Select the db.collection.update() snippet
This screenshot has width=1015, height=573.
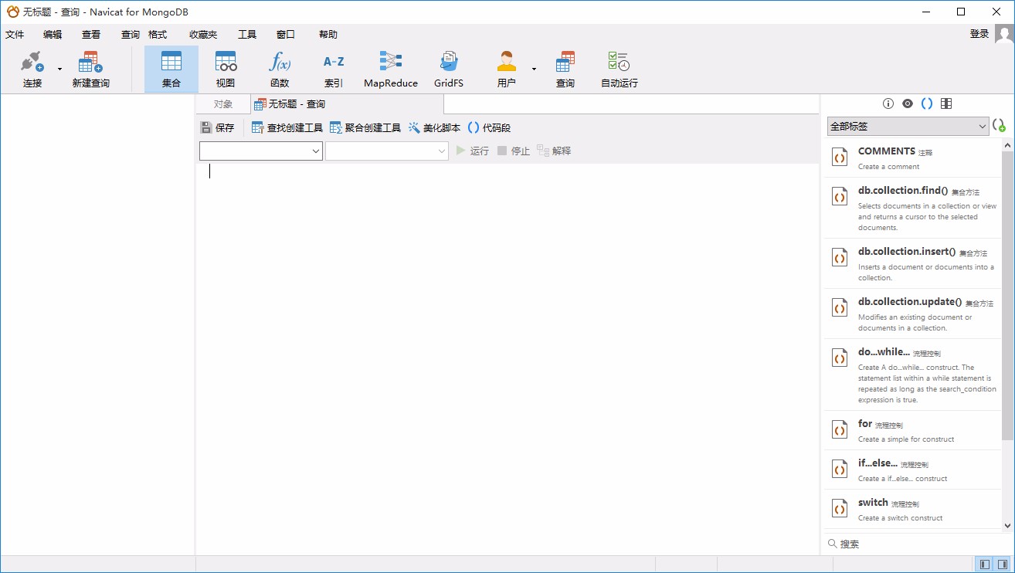911,314
